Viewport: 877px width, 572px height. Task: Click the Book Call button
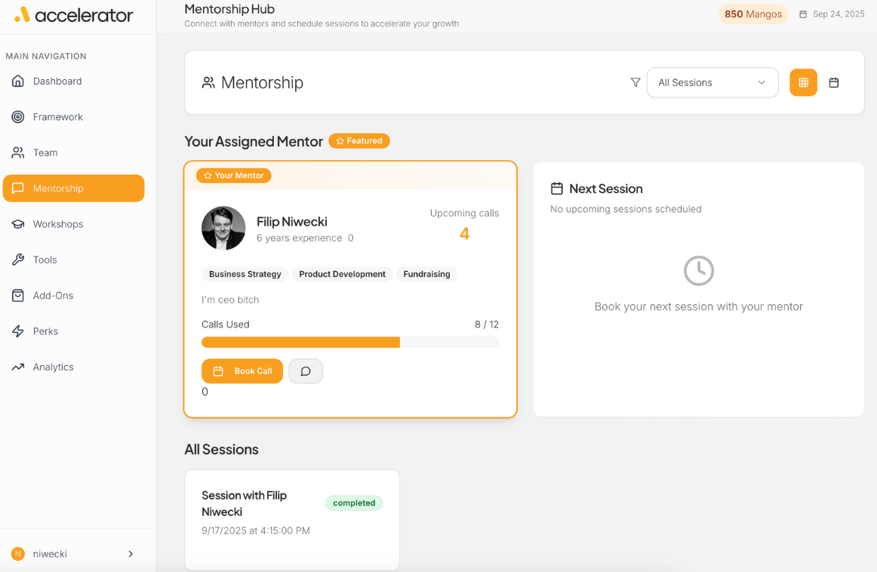coord(242,371)
